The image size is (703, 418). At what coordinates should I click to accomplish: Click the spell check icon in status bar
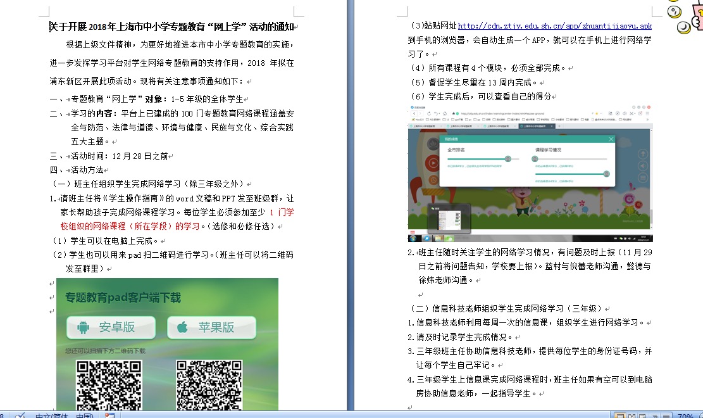coord(20,415)
